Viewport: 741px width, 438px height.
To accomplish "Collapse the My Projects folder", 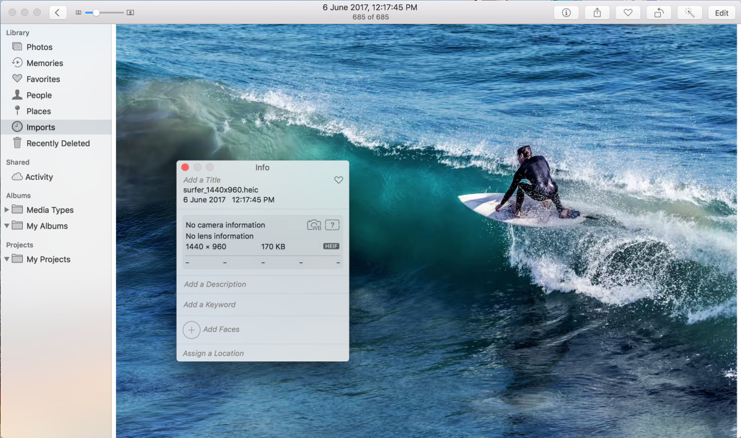I will click(x=7, y=259).
